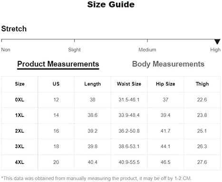Click the Size Guide heading

coord(111,4)
